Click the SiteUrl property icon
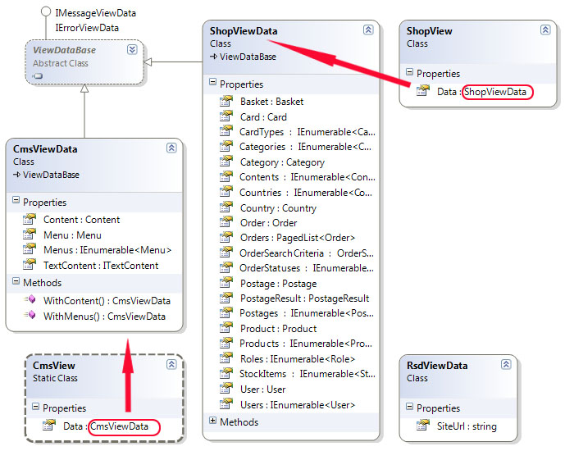The image size is (565, 451). [422, 426]
